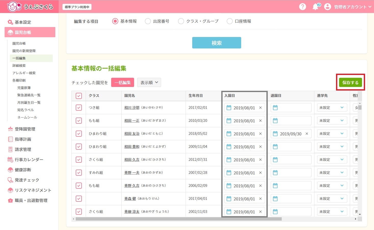The image size is (374, 230).
Task: Open the help question mark icon
Action: [x=303, y=7]
